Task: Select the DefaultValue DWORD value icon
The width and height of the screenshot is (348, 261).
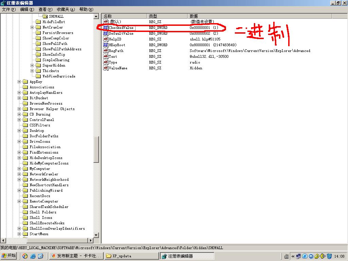Action: coord(106,33)
